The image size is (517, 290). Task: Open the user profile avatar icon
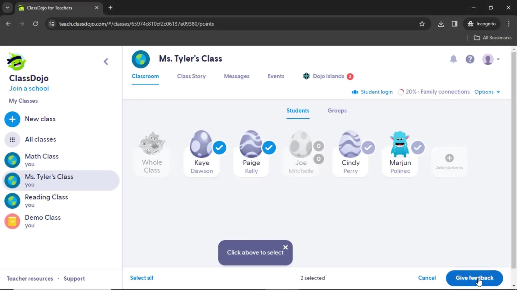pos(488,59)
